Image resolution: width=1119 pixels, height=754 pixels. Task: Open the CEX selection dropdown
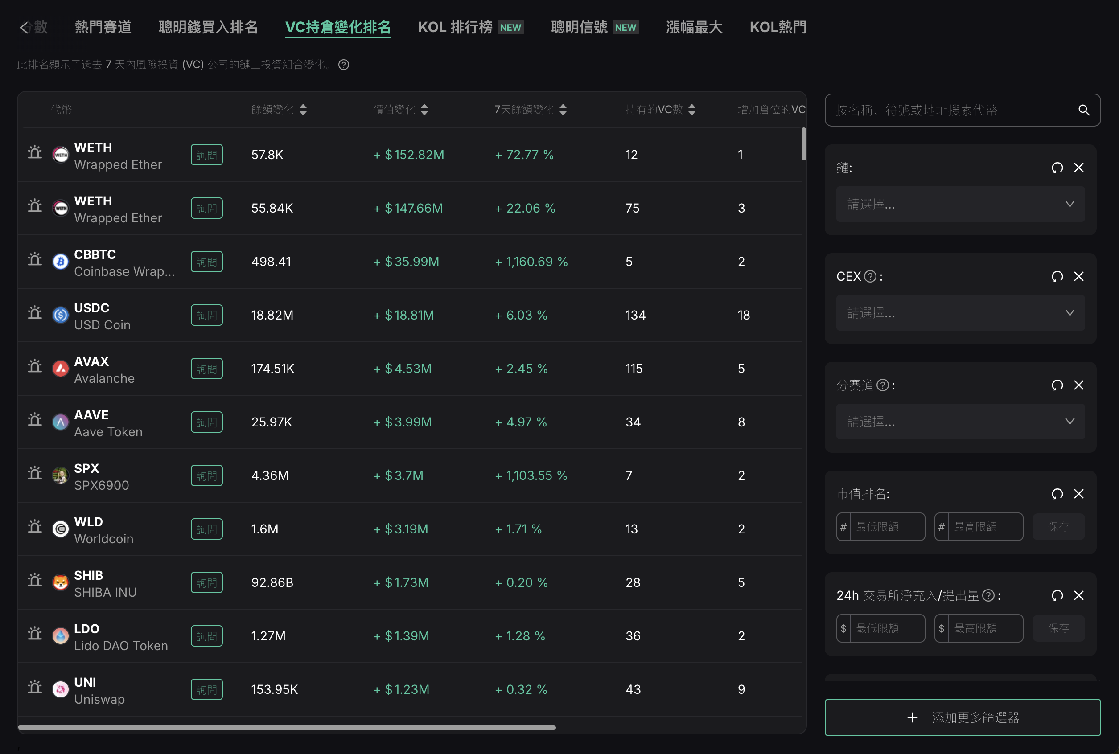click(960, 313)
